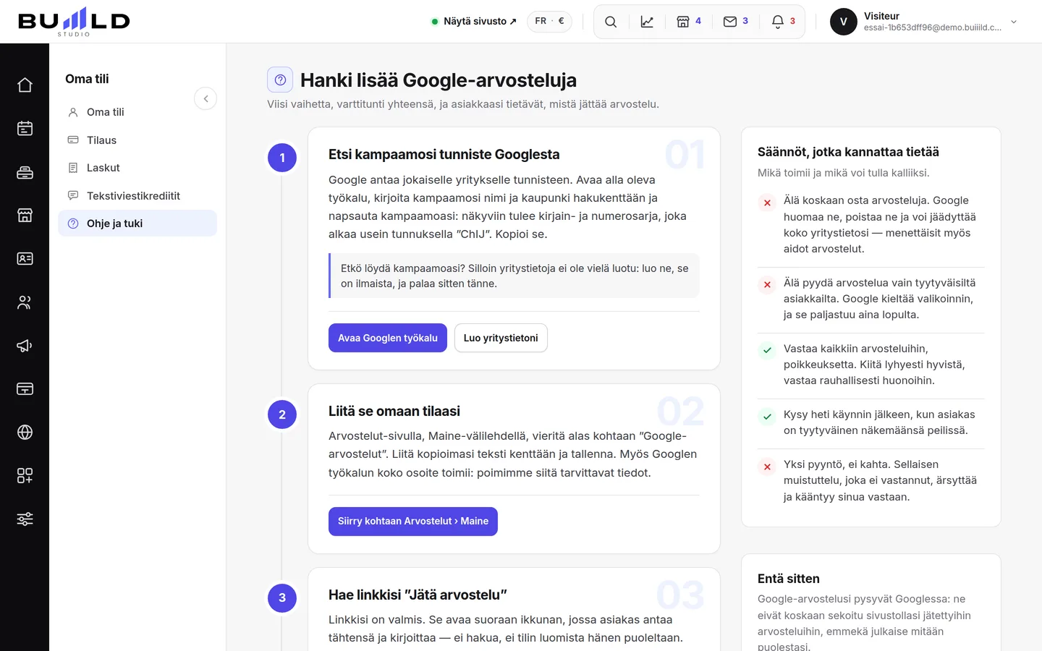Select the Tilaus menu item
Image resolution: width=1042 pixels, height=651 pixels.
pyautogui.click(x=137, y=140)
